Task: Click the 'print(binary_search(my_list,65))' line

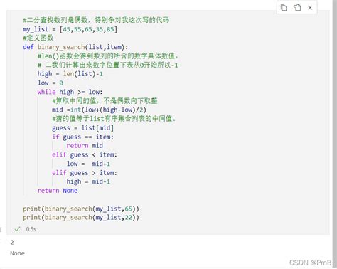Action: coord(81,209)
